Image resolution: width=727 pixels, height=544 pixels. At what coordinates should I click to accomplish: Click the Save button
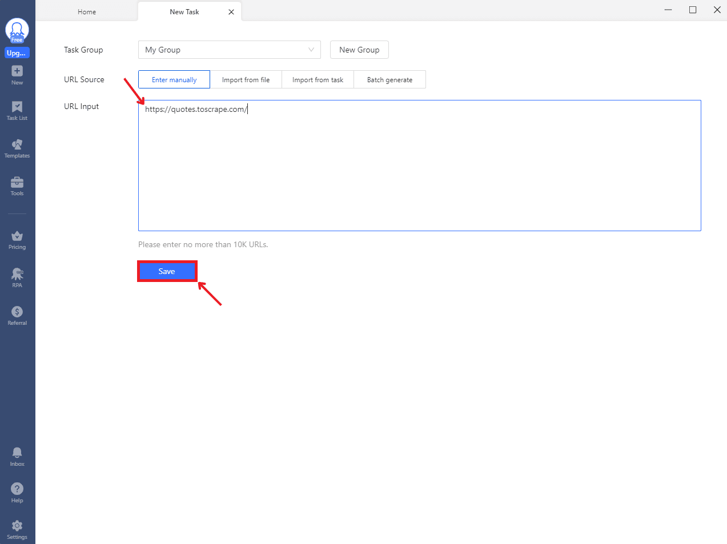pyautogui.click(x=167, y=271)
